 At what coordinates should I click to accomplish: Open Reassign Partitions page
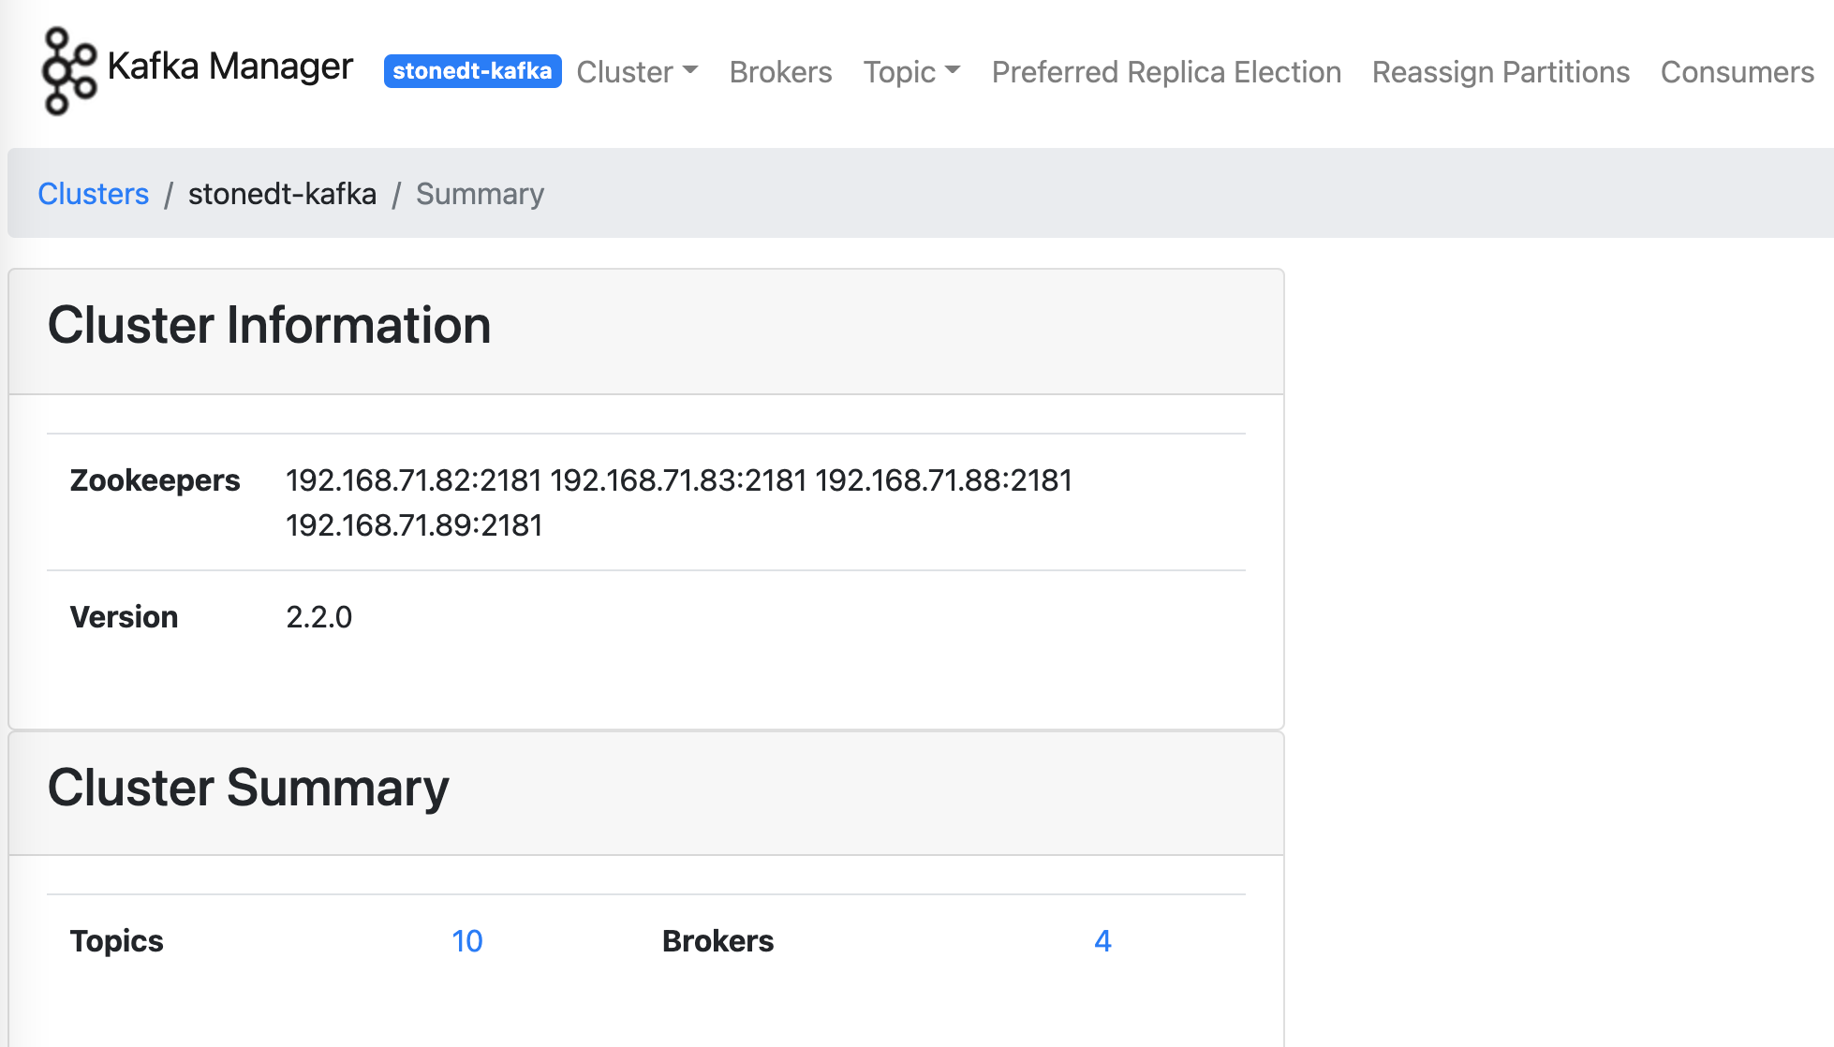pyautogui.click(x=1501, y=72)
